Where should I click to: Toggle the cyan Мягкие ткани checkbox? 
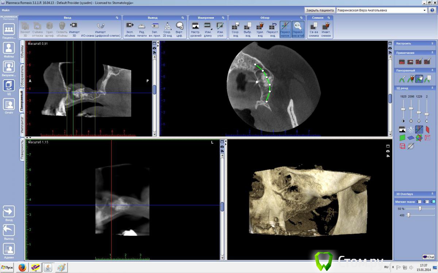click(433, 202)
